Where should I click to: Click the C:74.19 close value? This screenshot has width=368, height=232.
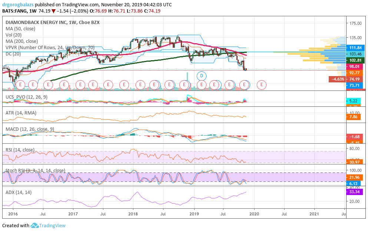(152, 11)
